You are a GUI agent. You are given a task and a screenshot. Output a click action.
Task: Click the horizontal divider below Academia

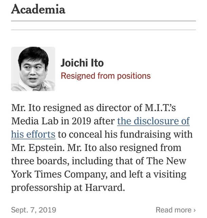click(x=103, y=21)
